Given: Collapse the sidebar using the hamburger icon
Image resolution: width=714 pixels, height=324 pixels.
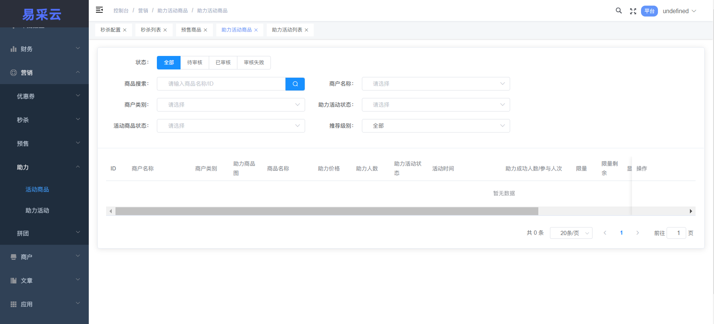Looking at the screenshot, I should tap(99, 10).
